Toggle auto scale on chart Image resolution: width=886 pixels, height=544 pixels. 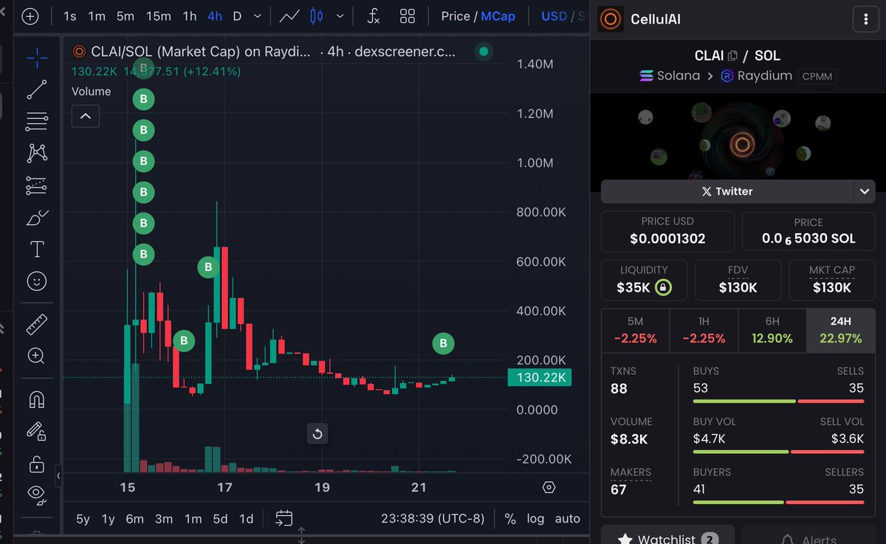(x=567, y=519)
